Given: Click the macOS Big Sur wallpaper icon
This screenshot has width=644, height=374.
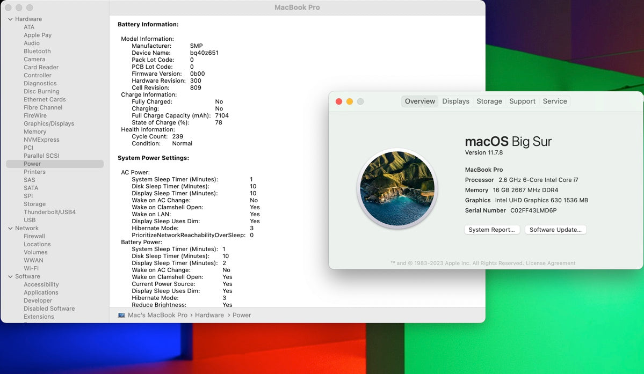Looking at the screenshot, I should click(397, 188).
